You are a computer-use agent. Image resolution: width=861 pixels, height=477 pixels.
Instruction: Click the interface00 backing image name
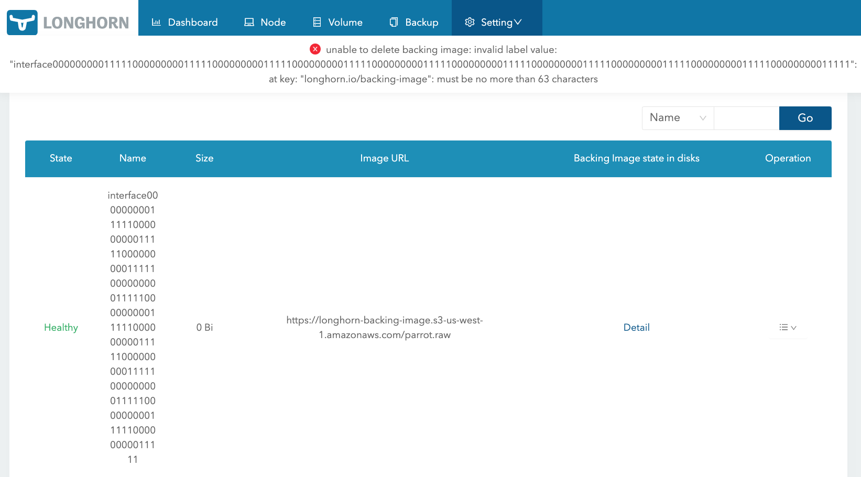click(x=132, y=327)
